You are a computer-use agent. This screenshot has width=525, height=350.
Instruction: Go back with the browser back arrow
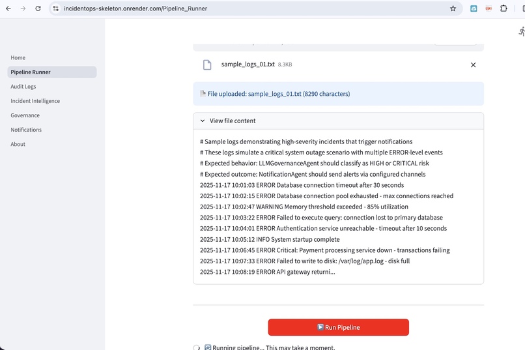point(8,8)
